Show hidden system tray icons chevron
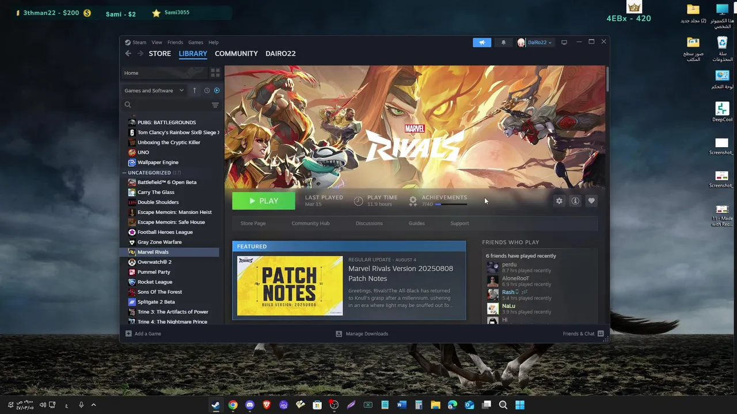Image resolution: width=737 pixels, height=414 pixels. tap(93, 405)
